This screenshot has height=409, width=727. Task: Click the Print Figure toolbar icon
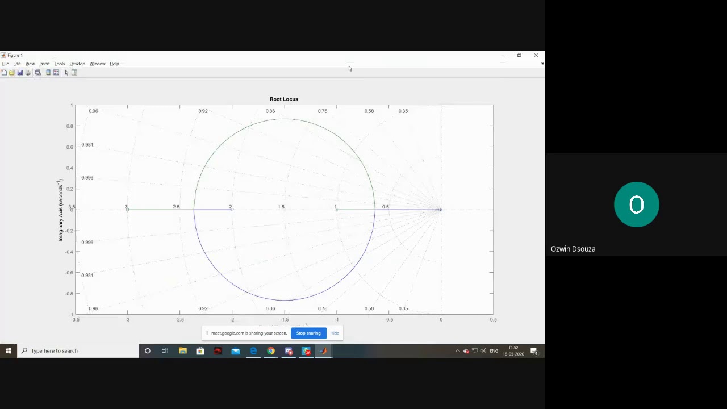pyautogui.click(x=28, y=73)
